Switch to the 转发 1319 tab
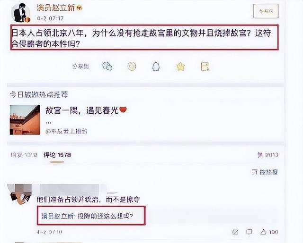 (24, 155)
